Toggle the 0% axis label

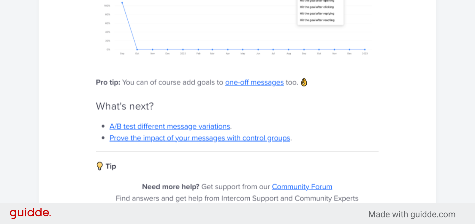[109, 49]
